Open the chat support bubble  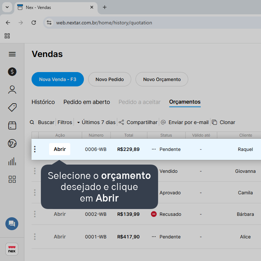point(12,224)
